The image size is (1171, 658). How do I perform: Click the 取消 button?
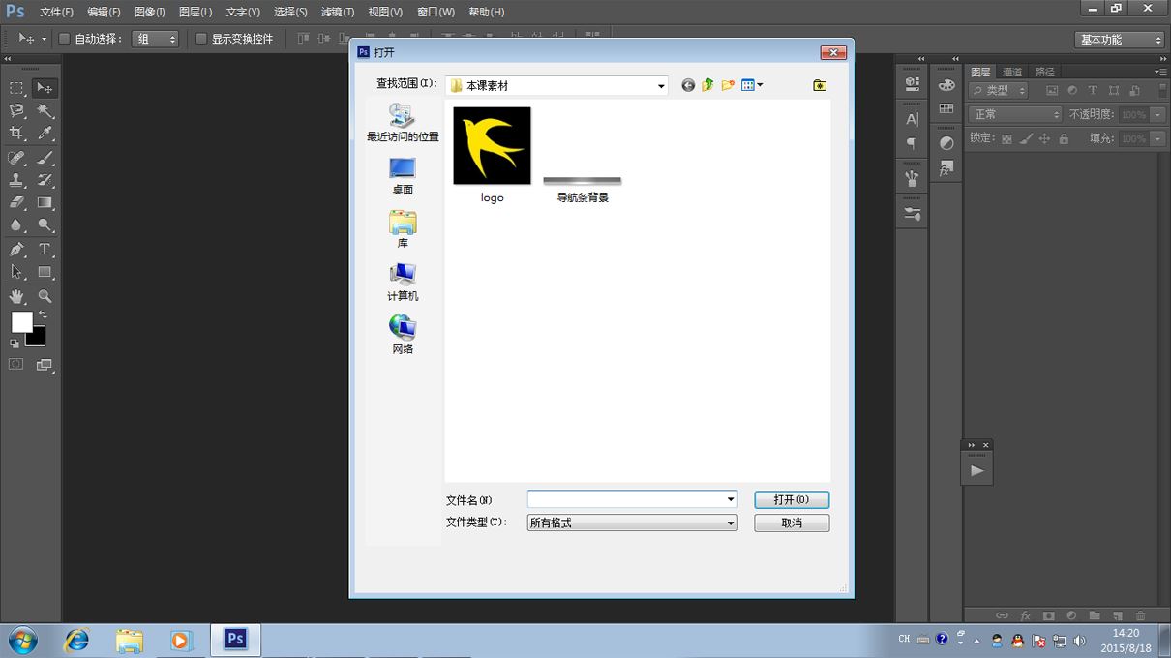tap(792, 523)
